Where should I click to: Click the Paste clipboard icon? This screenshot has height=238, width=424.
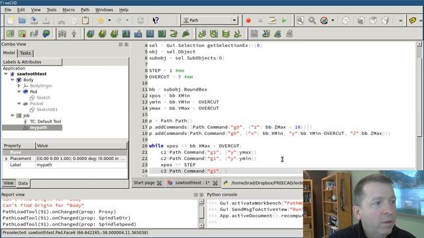pos(85,20)
